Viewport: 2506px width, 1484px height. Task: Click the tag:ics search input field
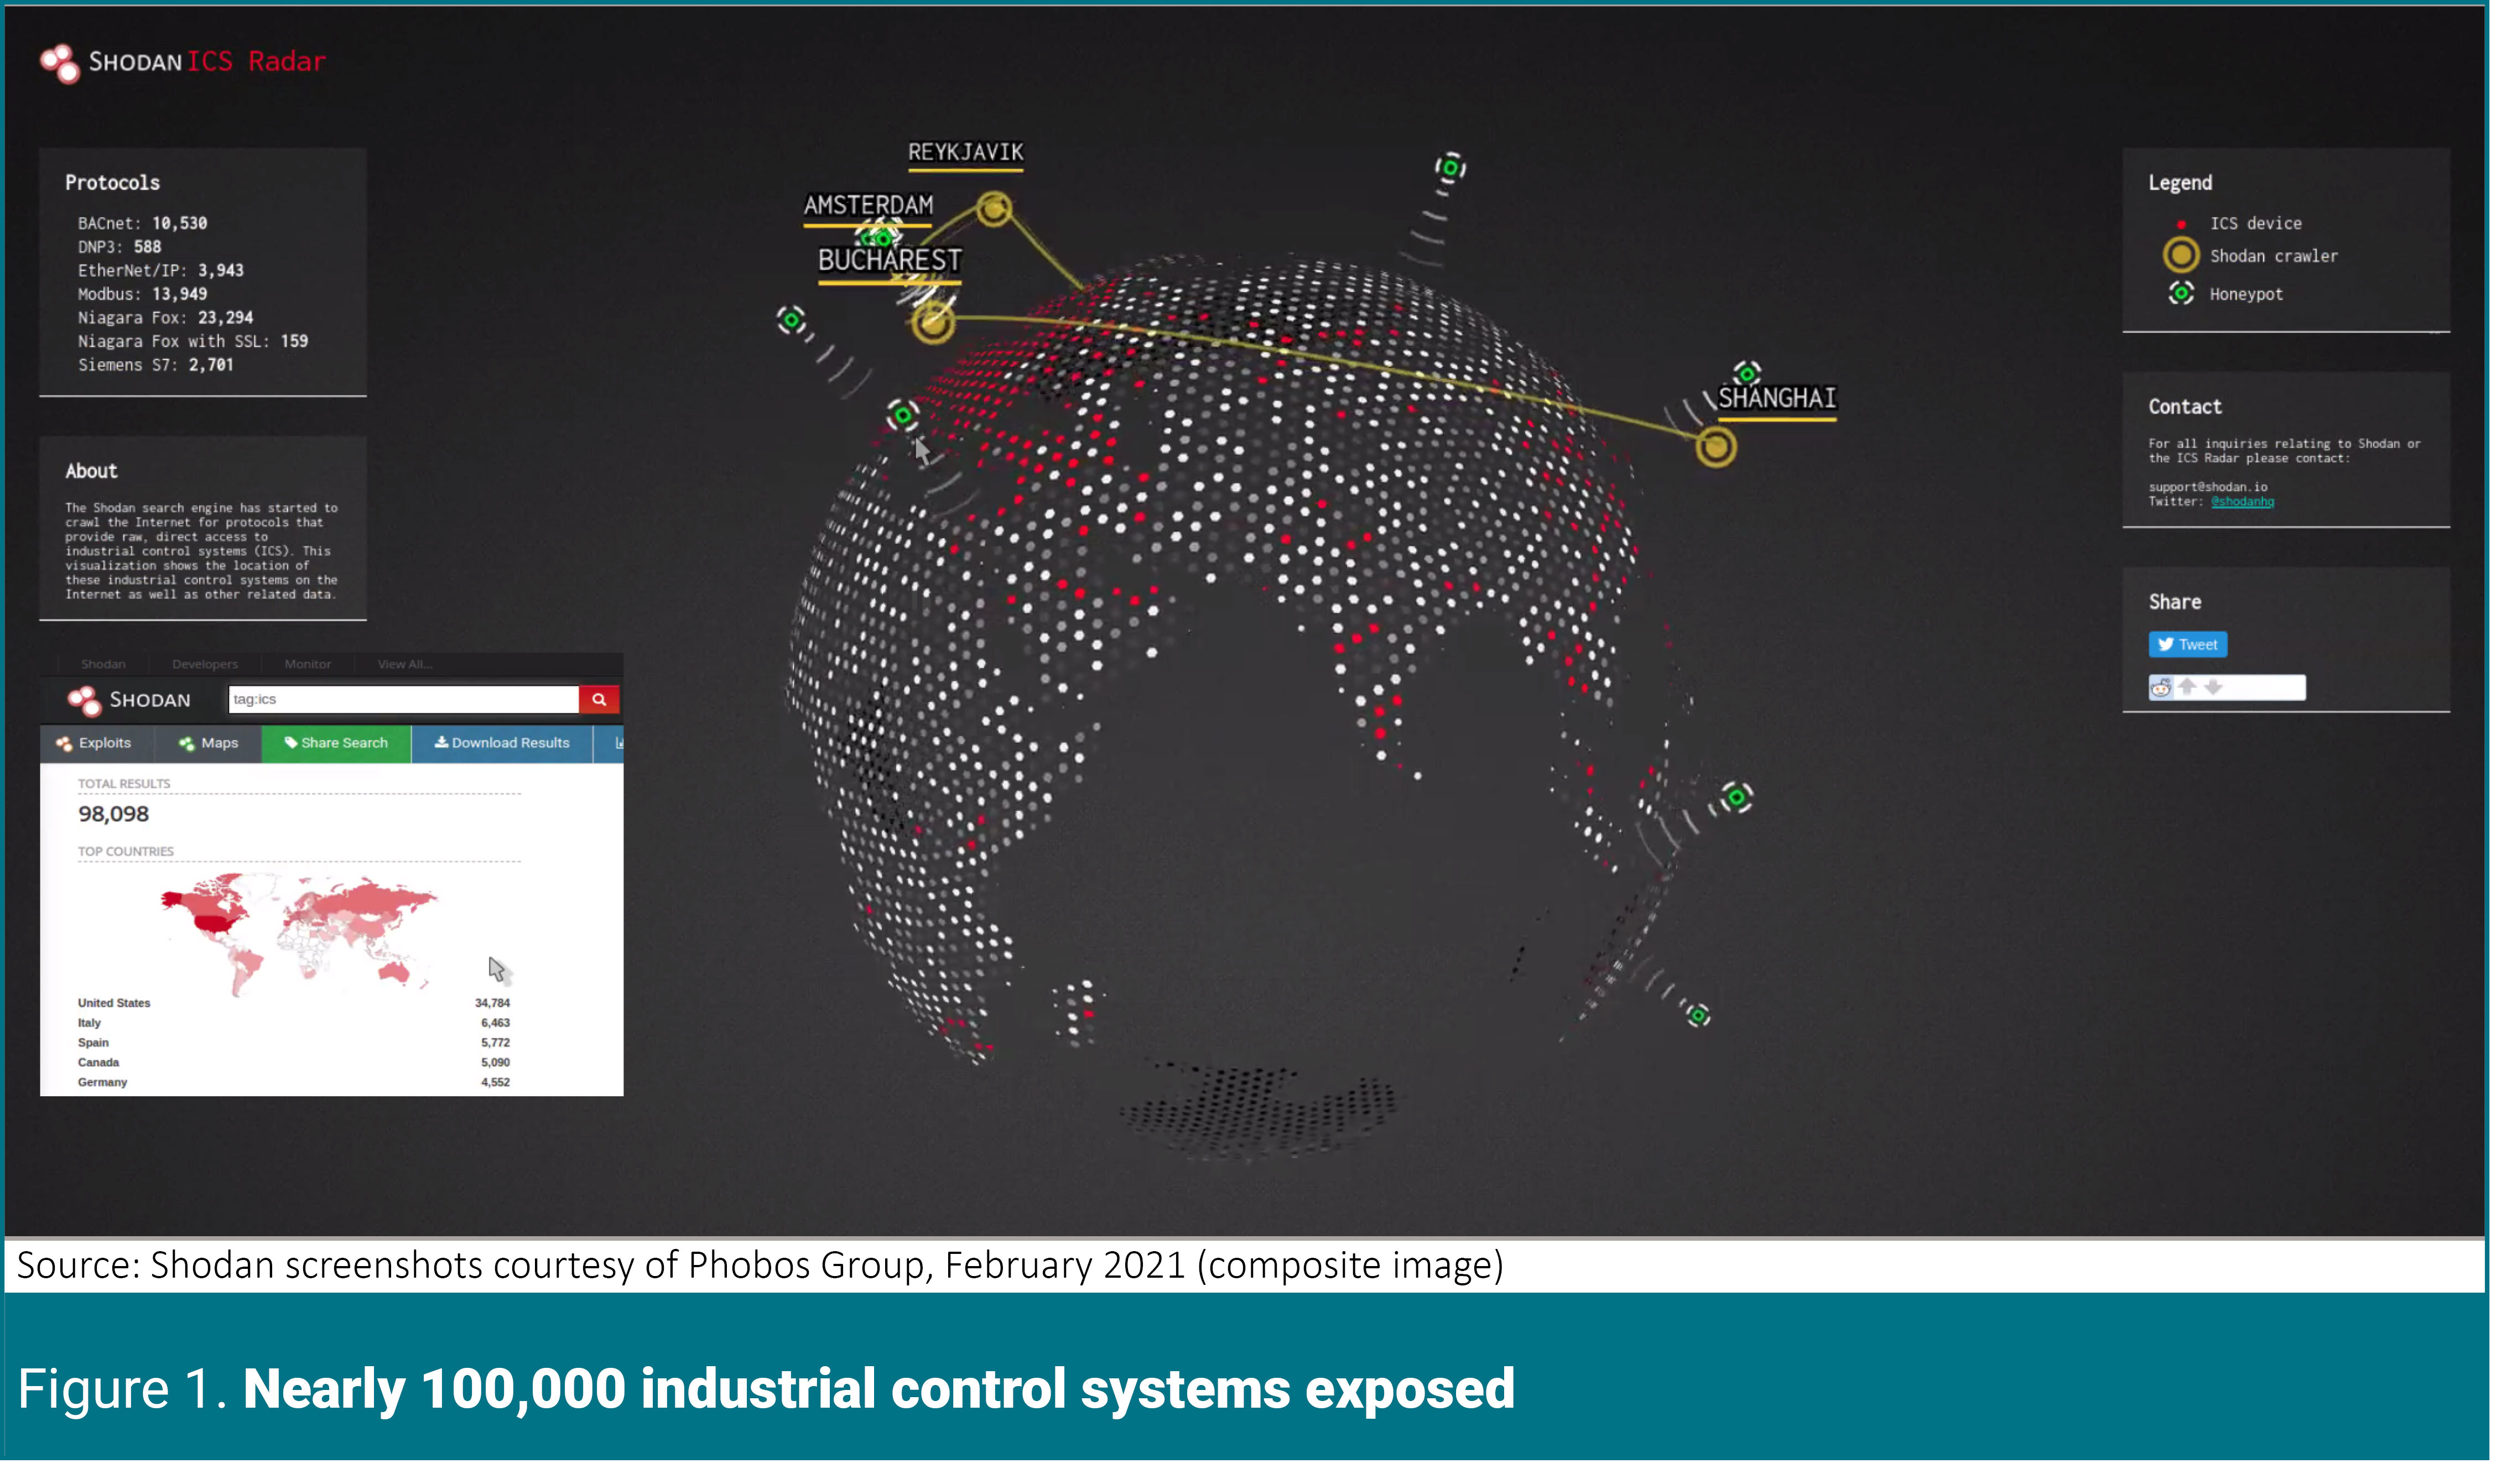coord(403,700)
